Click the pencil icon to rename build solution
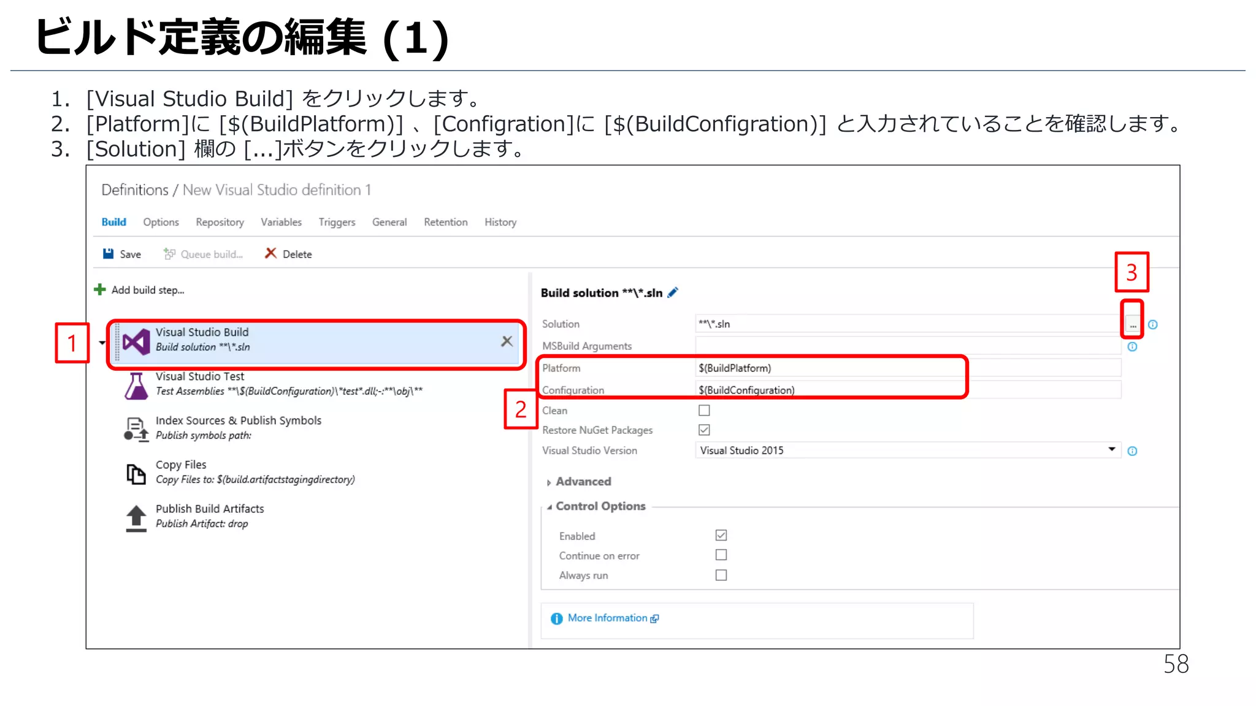 tap(673, 292)
